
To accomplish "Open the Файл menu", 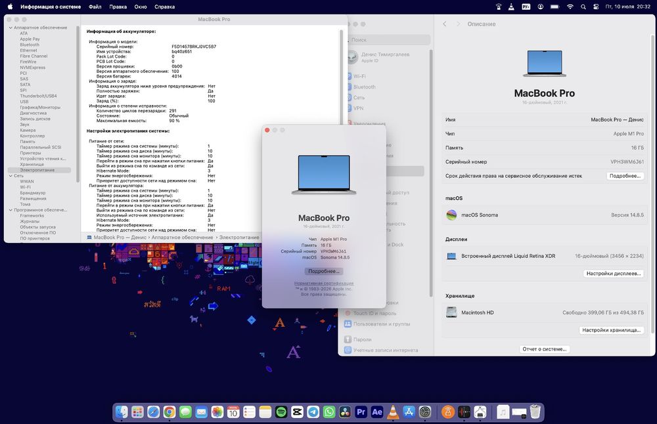I will [x=95, y=7].
